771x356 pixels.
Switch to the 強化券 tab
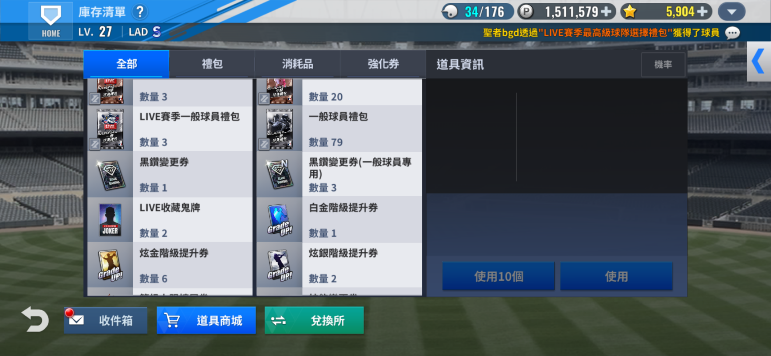point(383,64)
